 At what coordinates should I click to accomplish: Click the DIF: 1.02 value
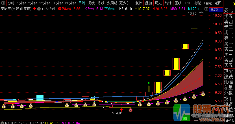pyautogui.click(x=37, y=123)
